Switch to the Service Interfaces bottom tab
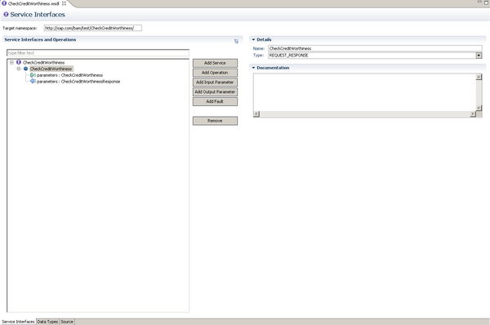This screenshot has width=490, height=325. tap(18, 322)
